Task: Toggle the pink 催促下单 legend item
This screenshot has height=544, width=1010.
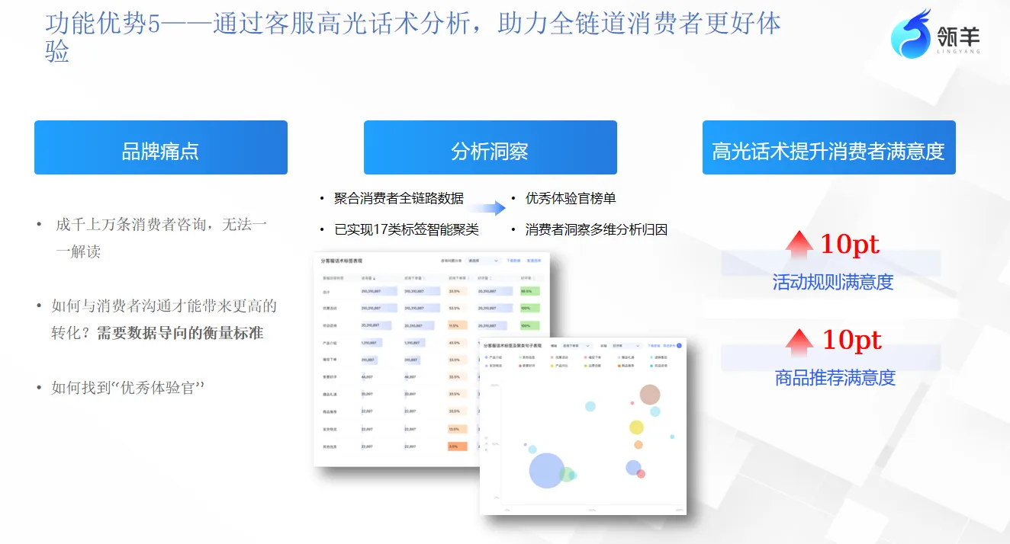Action: [x=594, y=357]
